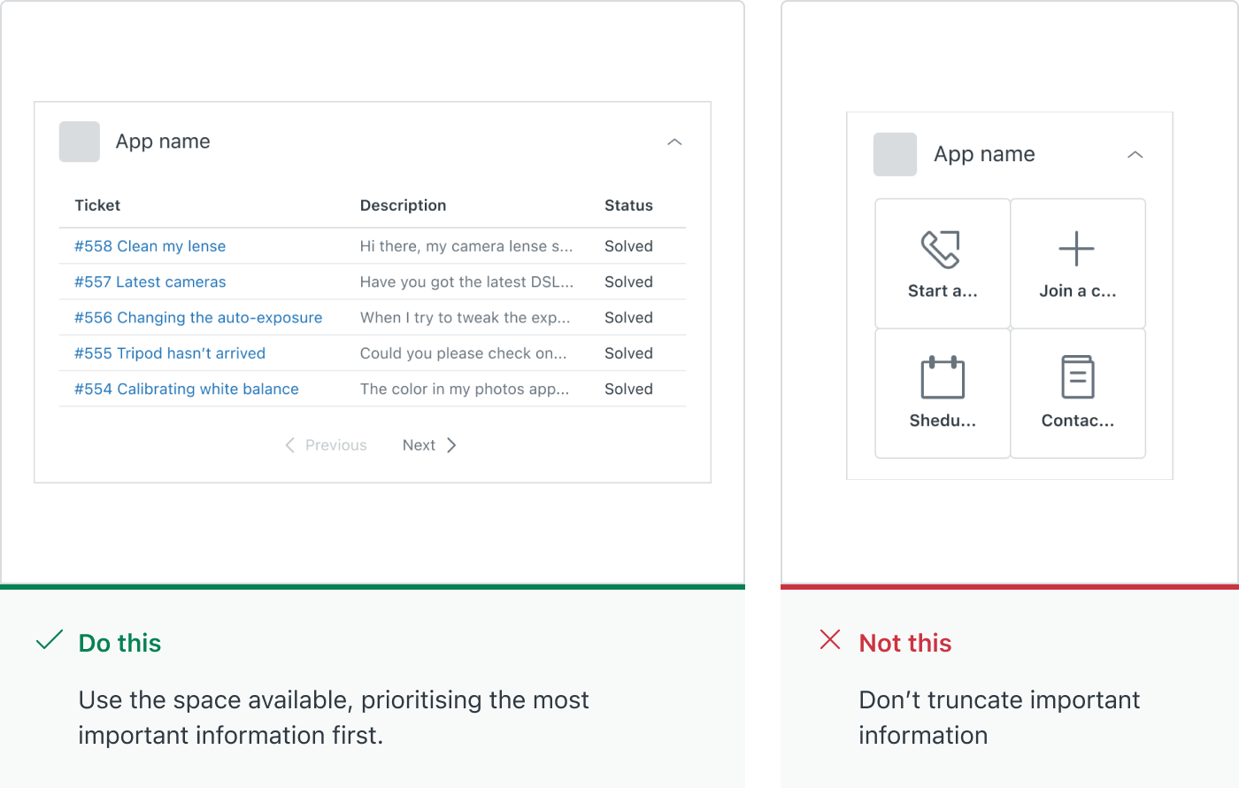Click the Previous pagination button
This screenshot has height=788, width=1239.
326,444
